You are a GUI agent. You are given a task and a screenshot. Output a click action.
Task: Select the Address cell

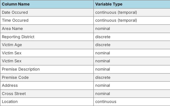pyautogui.click(x=10, y=85)
